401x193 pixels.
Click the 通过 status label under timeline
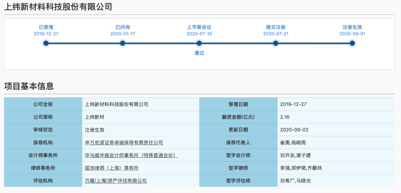(199, 53)
